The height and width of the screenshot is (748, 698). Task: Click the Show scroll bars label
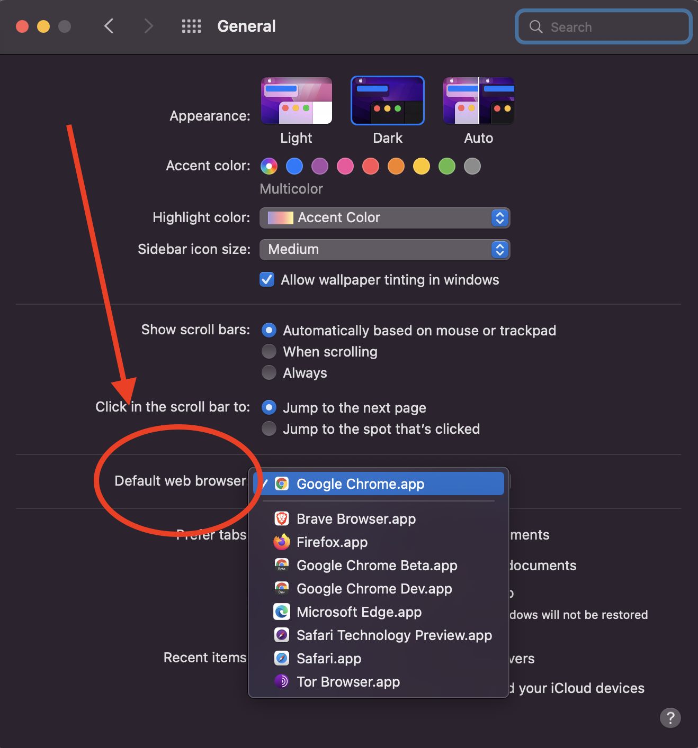click(x=195, y=330)
